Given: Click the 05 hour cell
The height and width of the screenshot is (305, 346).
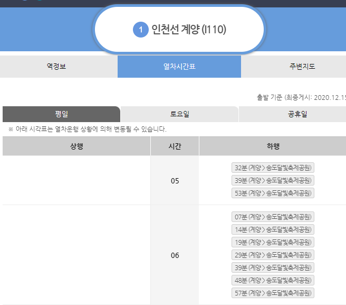Looking at the screenshot, I should (175, 180).
